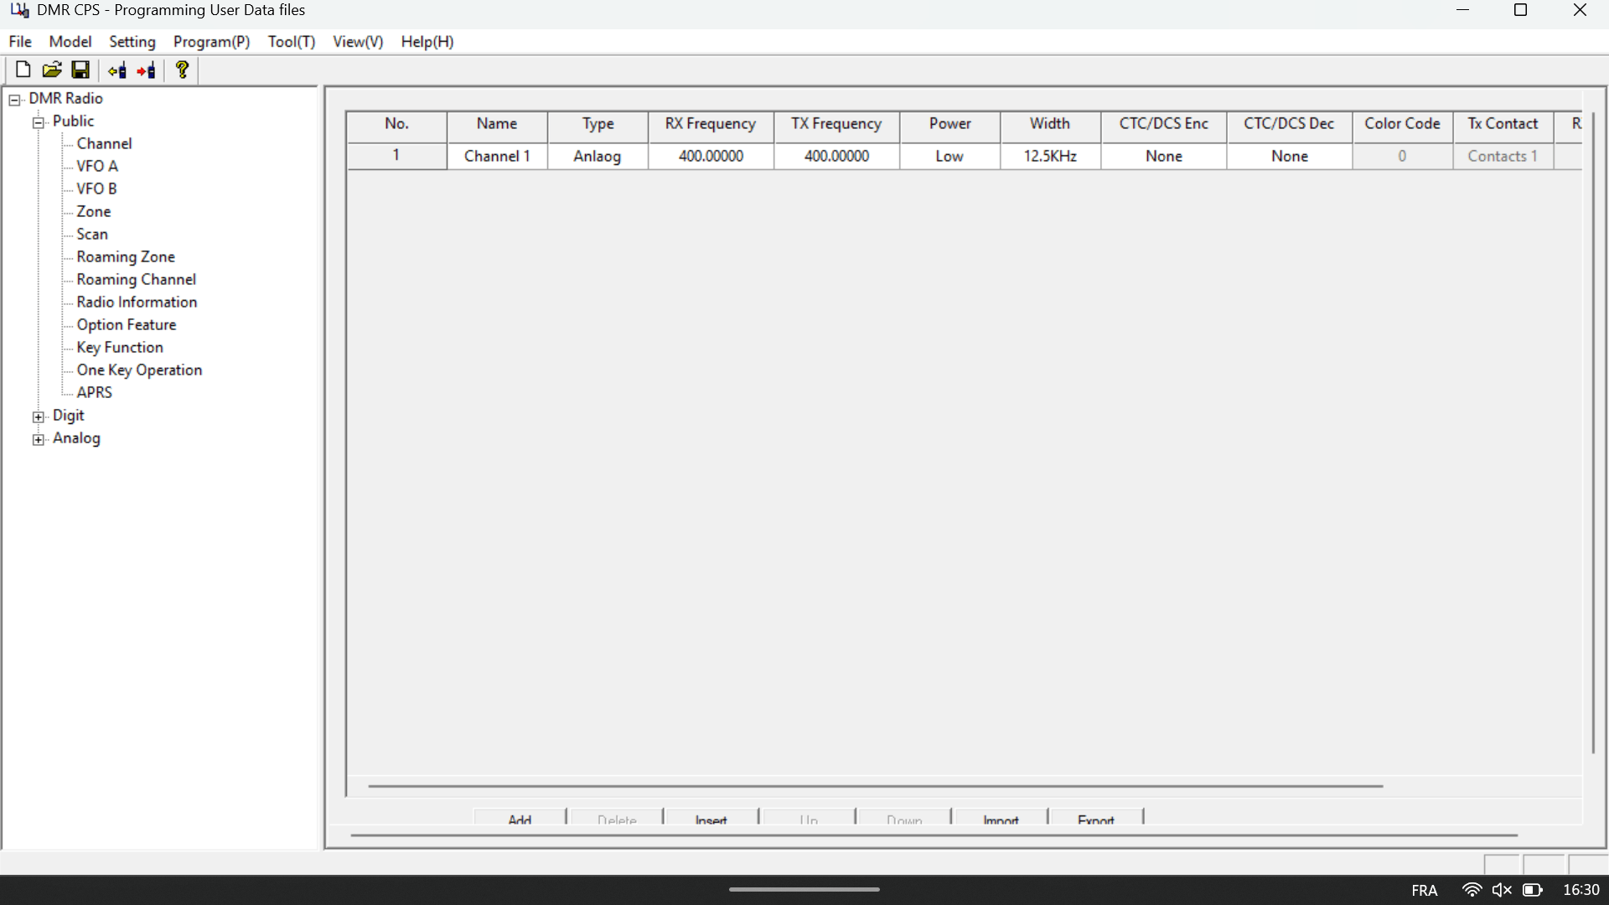This screenshot has height=905, width=1609.
Task: Click the muted volume tray icon
Action: coord(1501,890)
